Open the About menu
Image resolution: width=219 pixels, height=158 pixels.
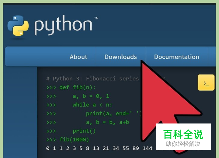78,57
